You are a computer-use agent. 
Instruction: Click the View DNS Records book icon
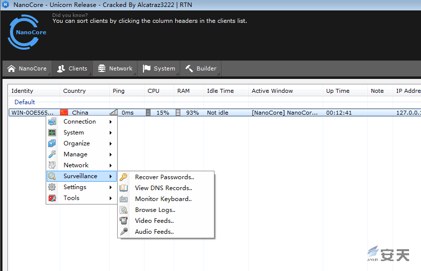pyautogui.click(x=124, y=188)
